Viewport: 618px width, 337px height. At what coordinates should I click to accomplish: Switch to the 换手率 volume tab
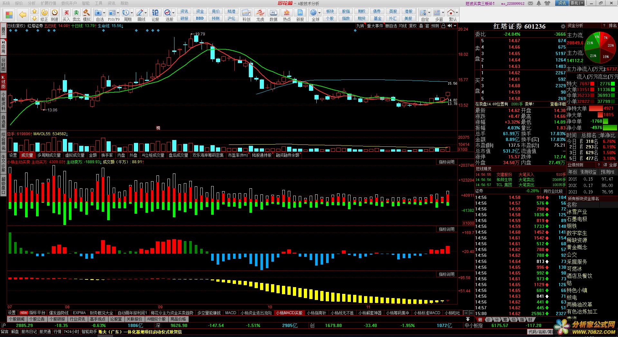107,155
